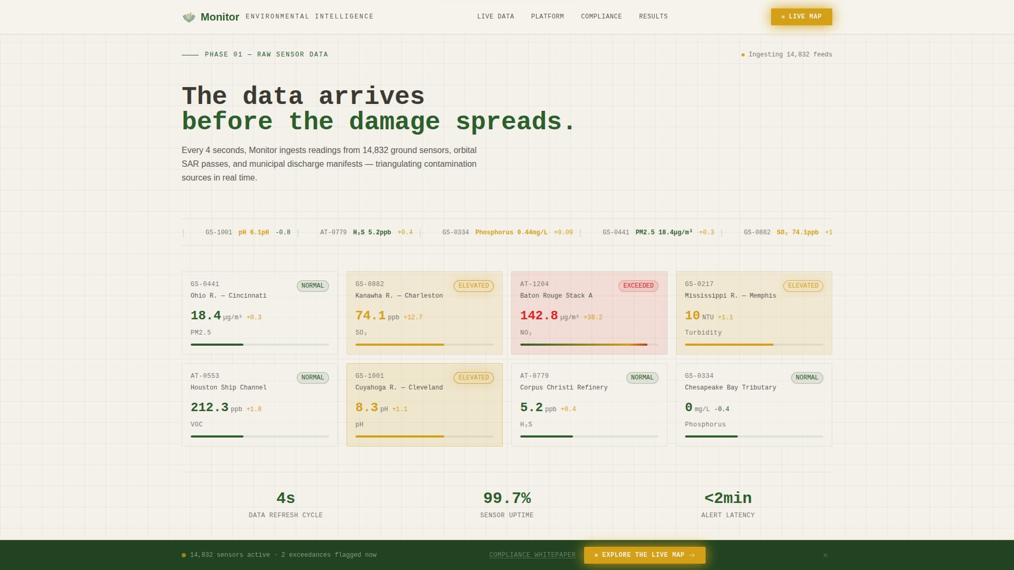Click Houston Ship Channel station name
The image size is (1014, 570).
pos(229,388)
